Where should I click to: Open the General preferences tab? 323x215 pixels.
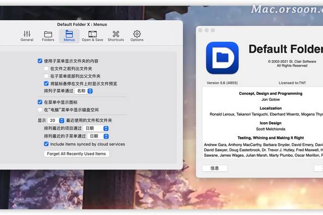(x=27, y=36)
